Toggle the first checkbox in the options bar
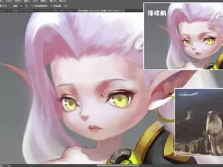The width and height of the screenshot is (223, 167). click(x=32, y=6)
